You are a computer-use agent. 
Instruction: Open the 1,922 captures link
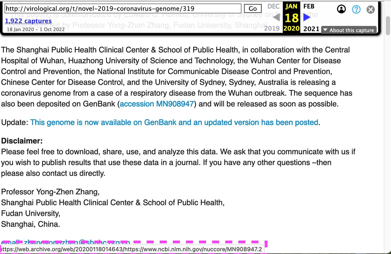(28, 21)
